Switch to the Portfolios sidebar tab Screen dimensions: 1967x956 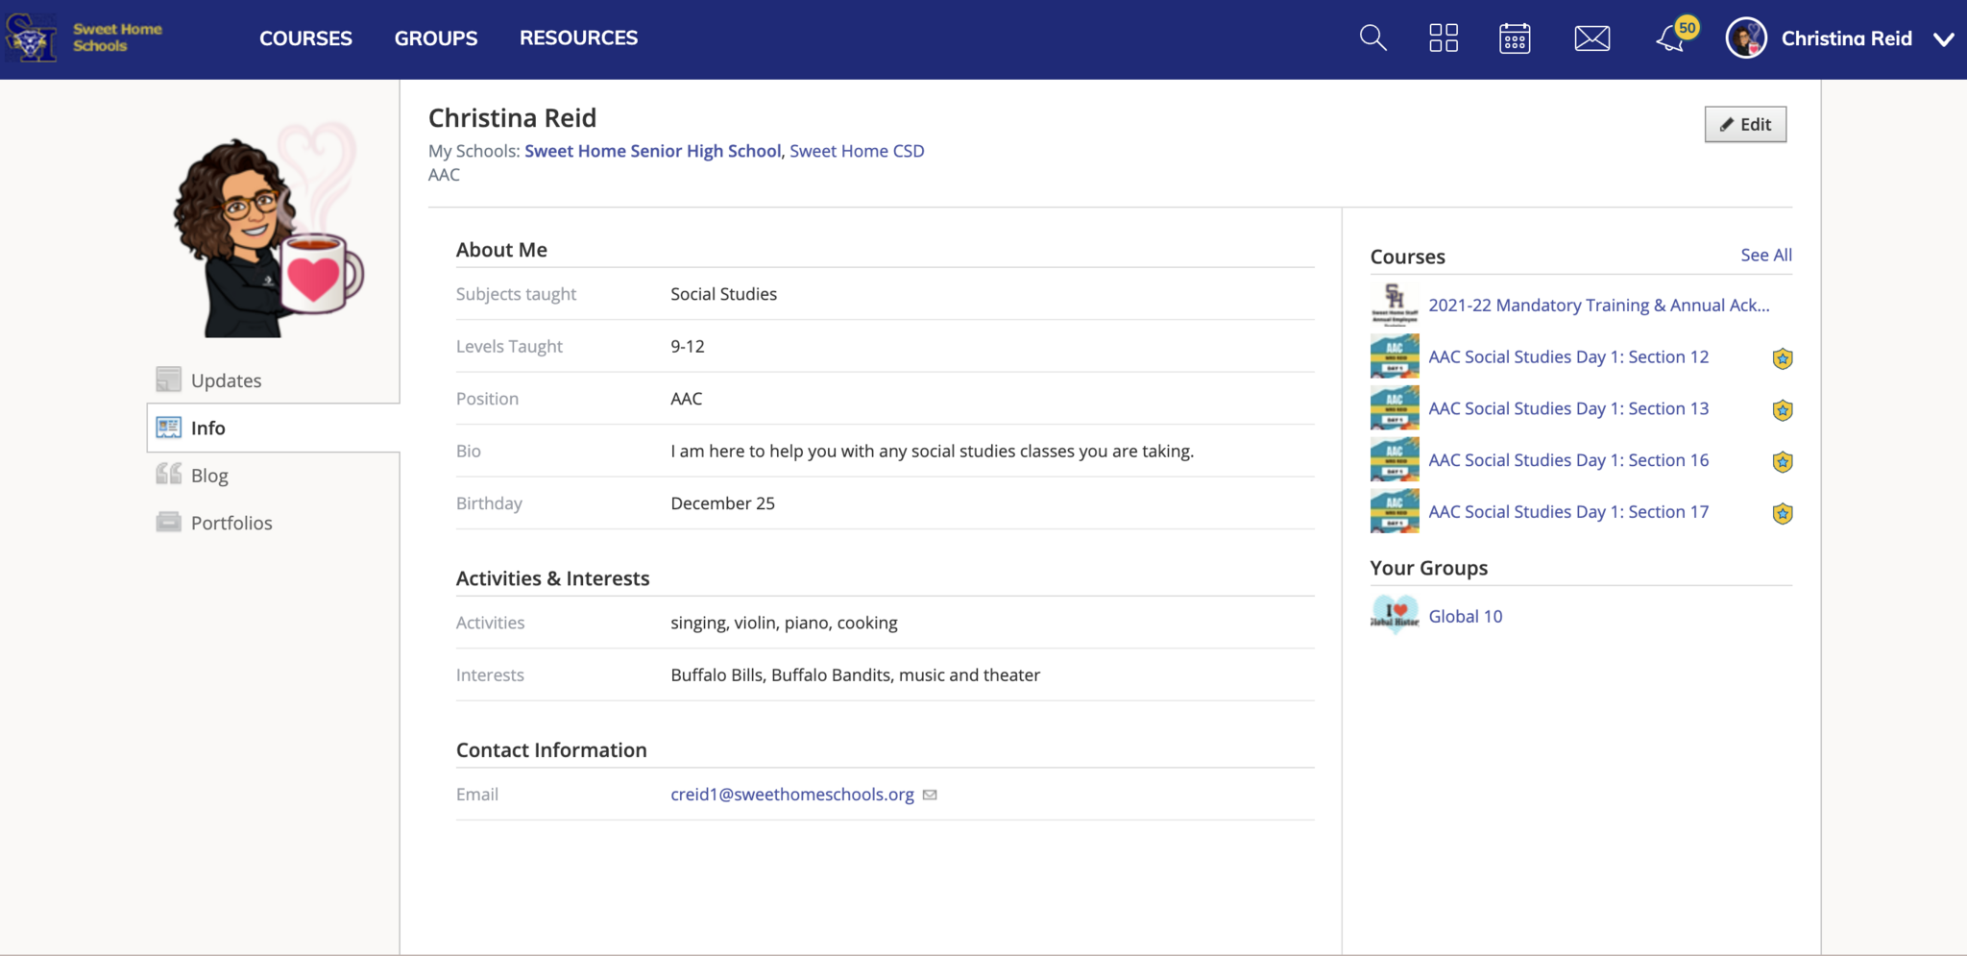pos(231,523)
